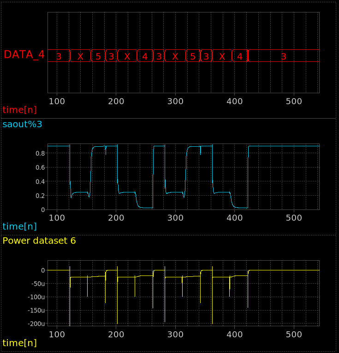Click the first 5 segment in DATA_4 bus
This screenshot has width=339, height=353.
98,56
